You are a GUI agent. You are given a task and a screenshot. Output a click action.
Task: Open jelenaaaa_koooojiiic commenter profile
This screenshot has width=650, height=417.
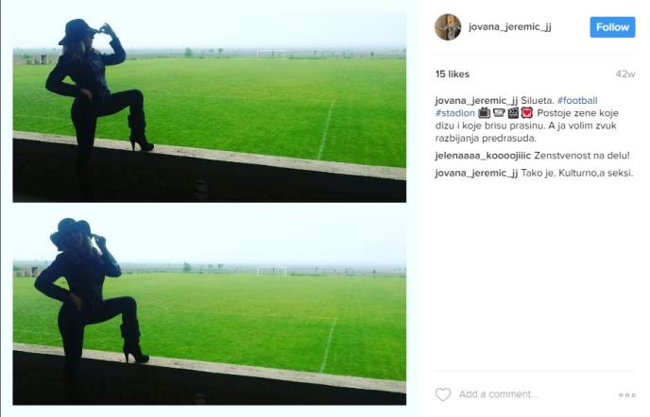click(483, 156)
